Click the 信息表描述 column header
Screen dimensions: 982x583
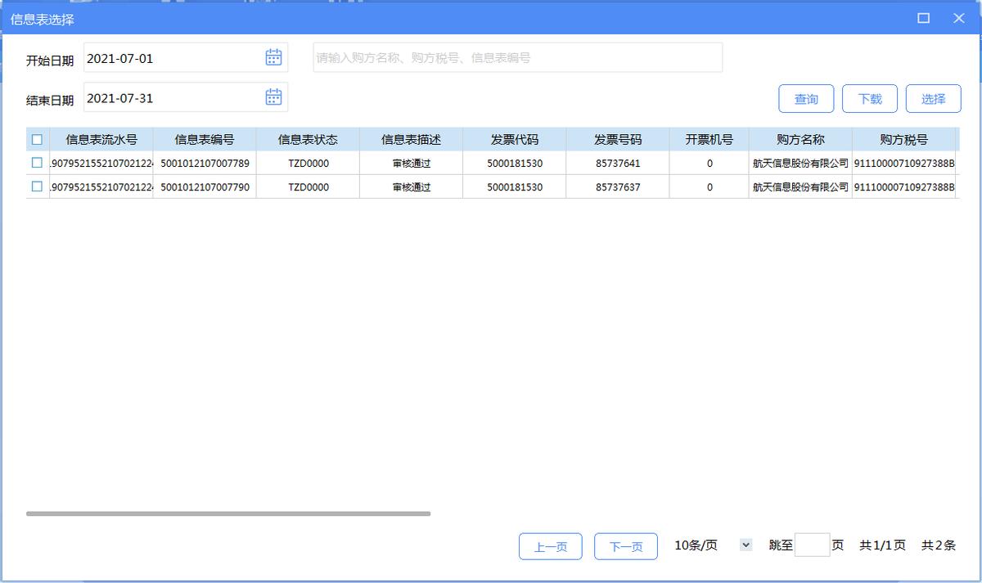[411, 140]
